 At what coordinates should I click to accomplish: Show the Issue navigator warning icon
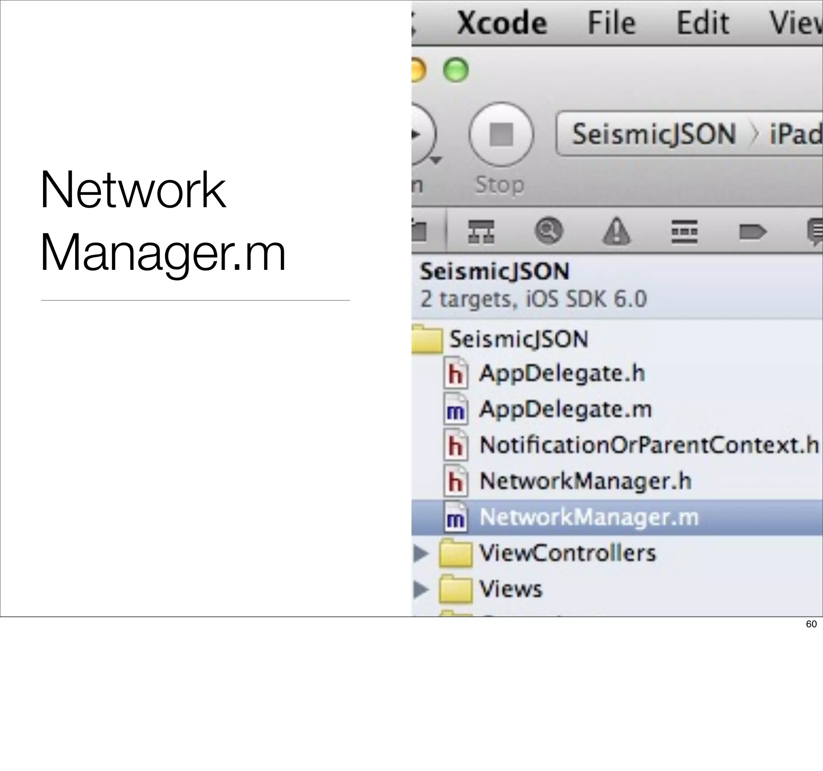pos(616,231)
